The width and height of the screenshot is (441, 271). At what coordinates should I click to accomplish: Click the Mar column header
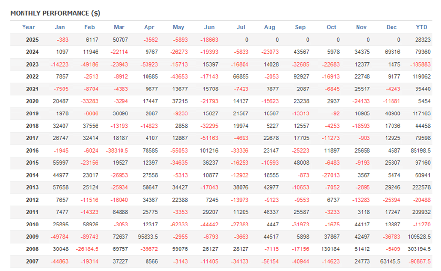click(119, 27)
